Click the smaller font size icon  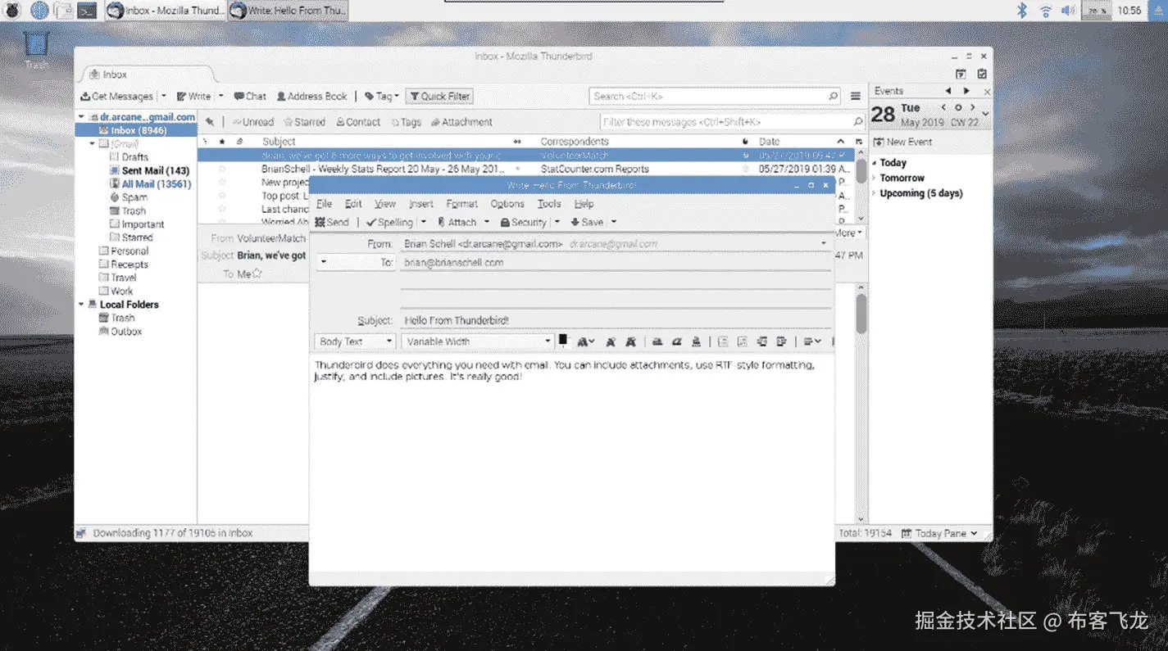610,341
